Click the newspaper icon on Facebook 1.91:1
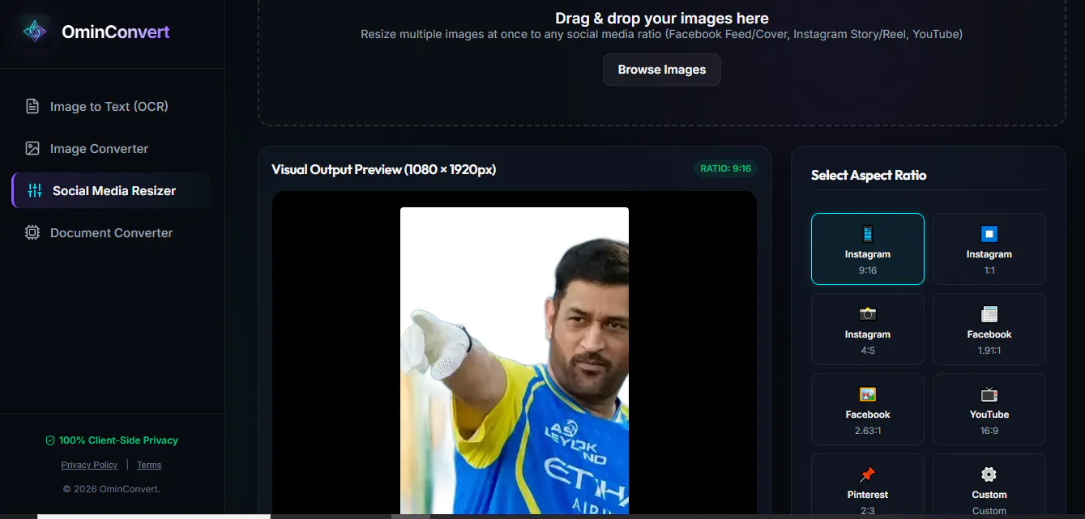The image size is (1085, 519). click(x=989, y=314)
